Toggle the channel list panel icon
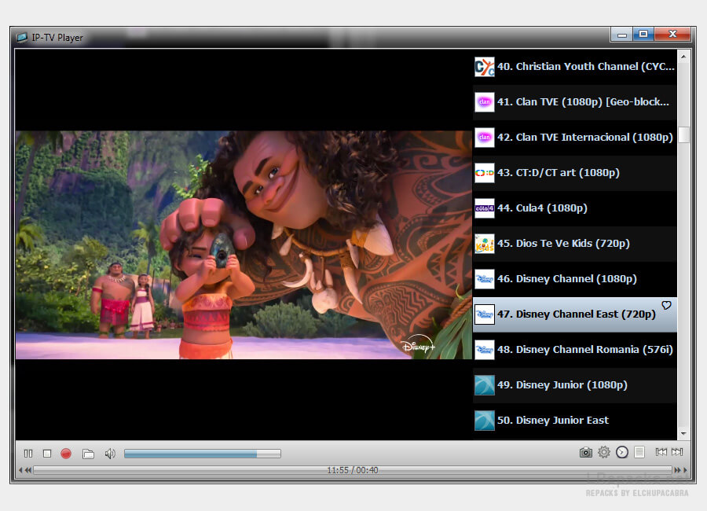Image resolution: width=707 pixels, height=511 pixels. click(x=639, y=452)
